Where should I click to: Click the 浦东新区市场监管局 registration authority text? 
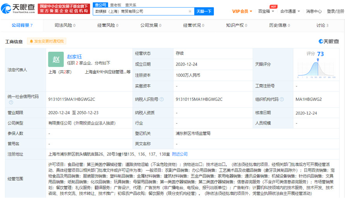click(x=193, y=134)
